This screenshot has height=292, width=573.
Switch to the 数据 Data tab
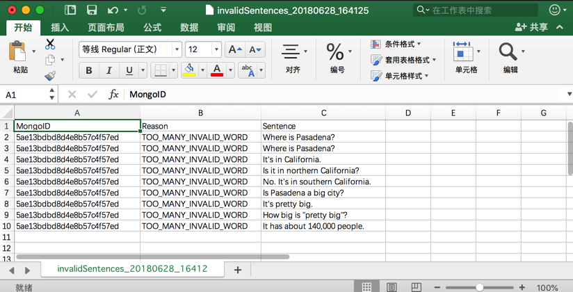(x=189, y=27)
